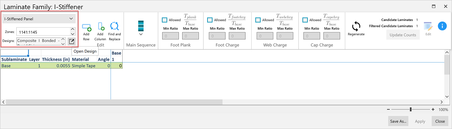Select the Base sublaminate cell
Viewport: 452px width, 129px height.
coord(14,66)
